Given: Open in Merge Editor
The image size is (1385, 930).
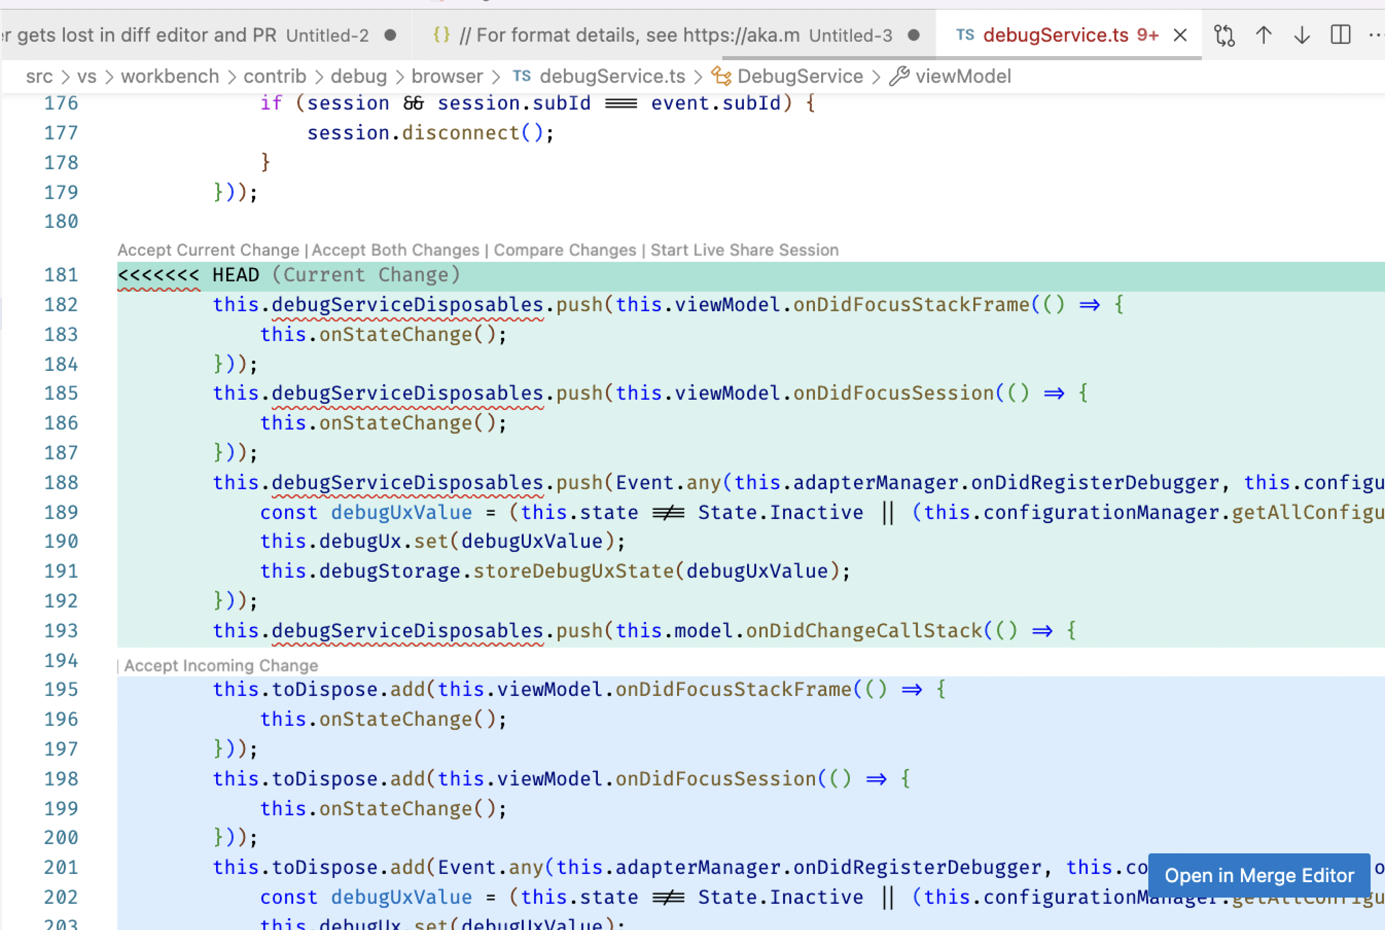Looking at the screenshot, I should (x=1258, y=875).
